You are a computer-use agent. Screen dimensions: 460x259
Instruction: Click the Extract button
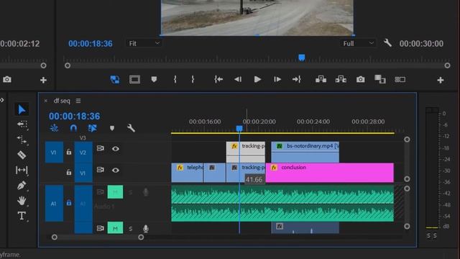(341, 79)
